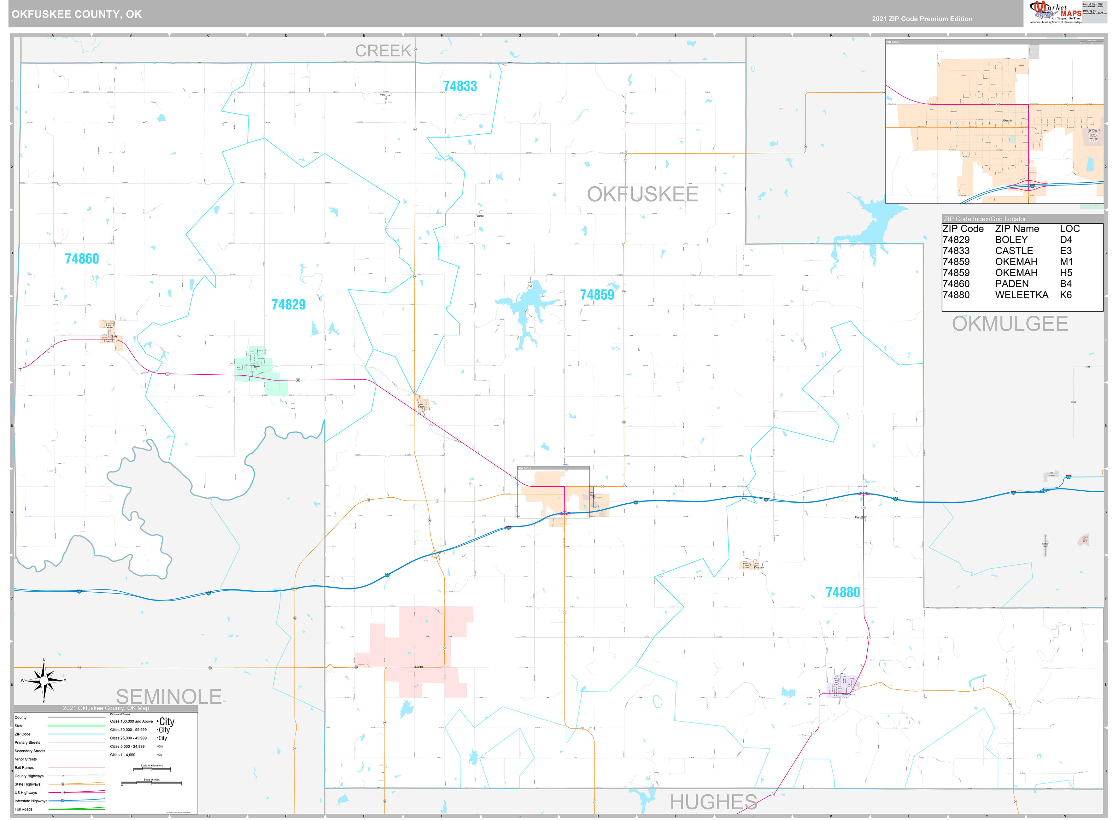Select the County Highways legend symbol
Screen dimensions: 1113x820
tap(63, 776)
